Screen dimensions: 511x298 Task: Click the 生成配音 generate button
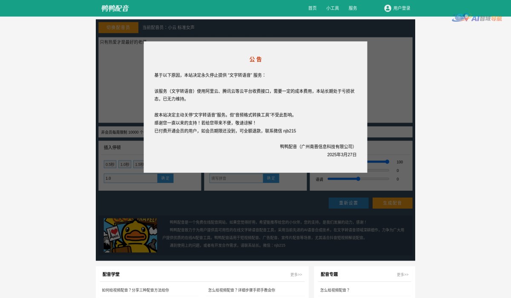392,203
